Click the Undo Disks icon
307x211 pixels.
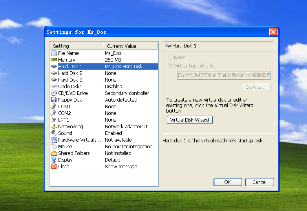[x=54, y=86]
